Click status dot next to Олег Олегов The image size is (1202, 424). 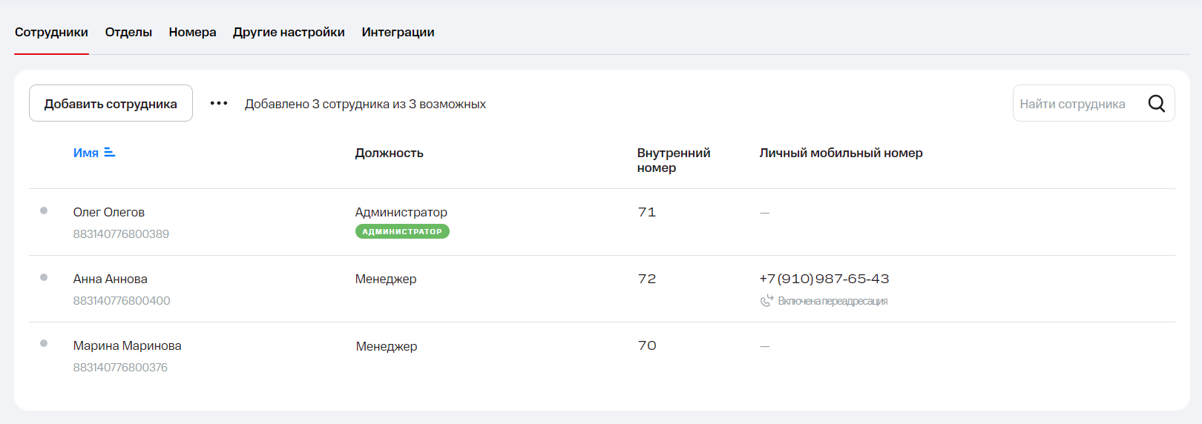tap(44, 211)
